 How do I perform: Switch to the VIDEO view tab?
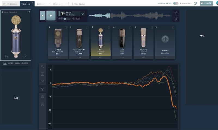(x=11, y=63)
